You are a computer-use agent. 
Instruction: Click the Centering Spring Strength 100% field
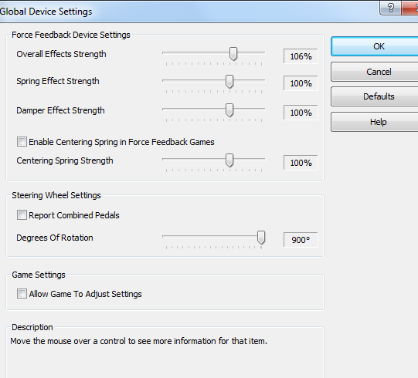click(301, 163)
